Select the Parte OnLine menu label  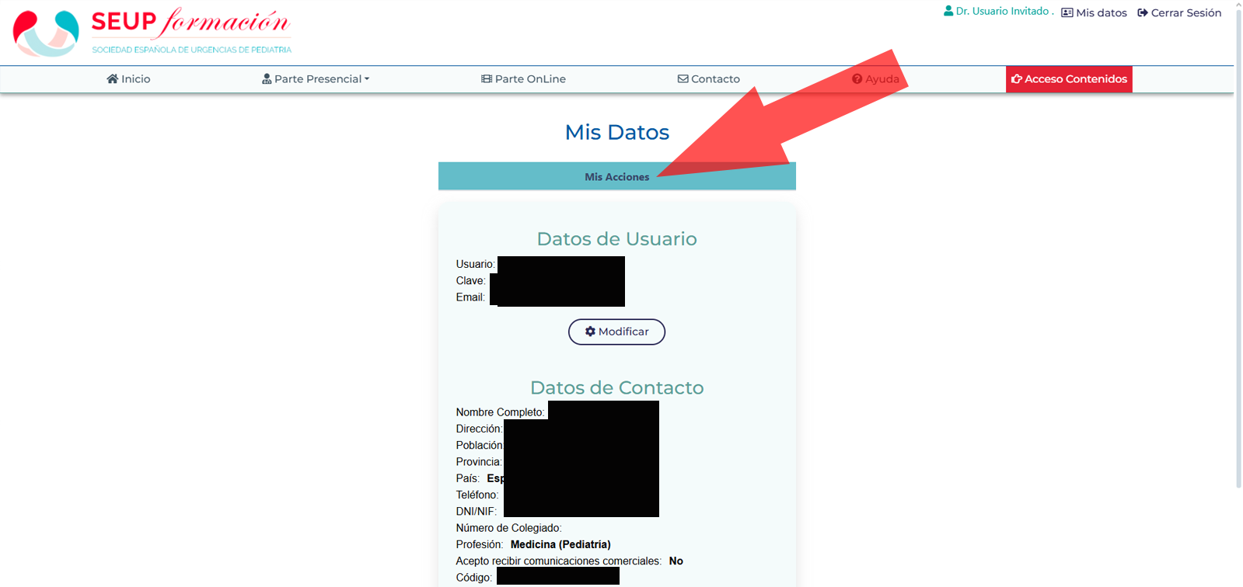coord(530,79)
